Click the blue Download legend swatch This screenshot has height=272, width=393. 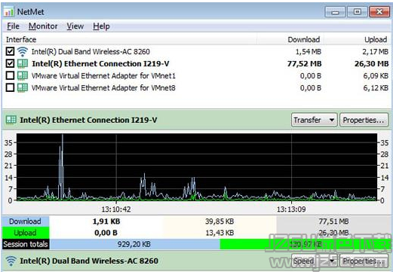pos(26,222)
